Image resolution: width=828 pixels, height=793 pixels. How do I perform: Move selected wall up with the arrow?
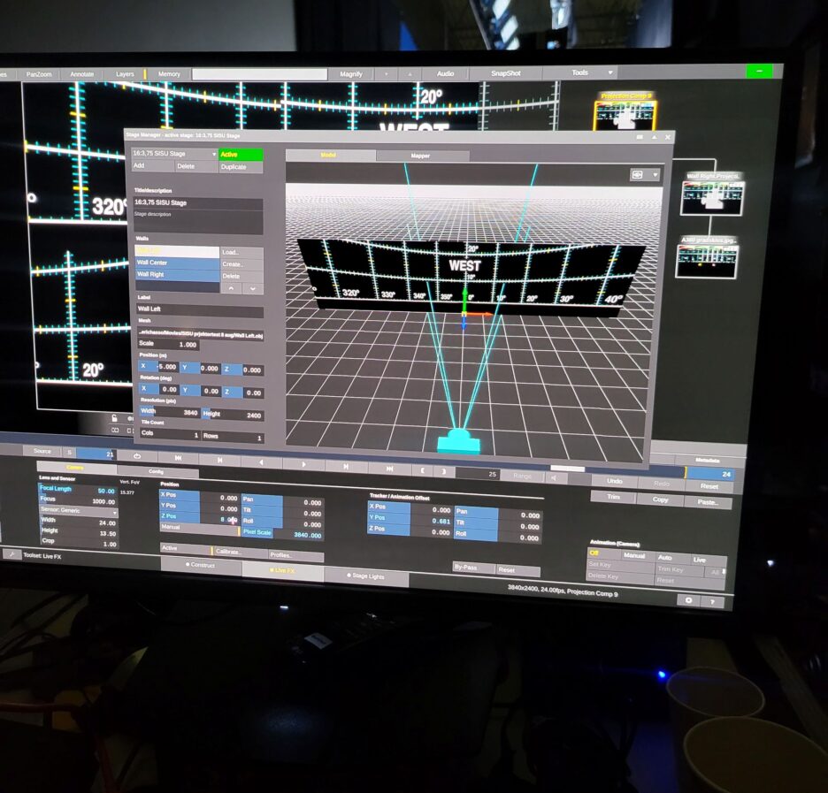point(231,288)
